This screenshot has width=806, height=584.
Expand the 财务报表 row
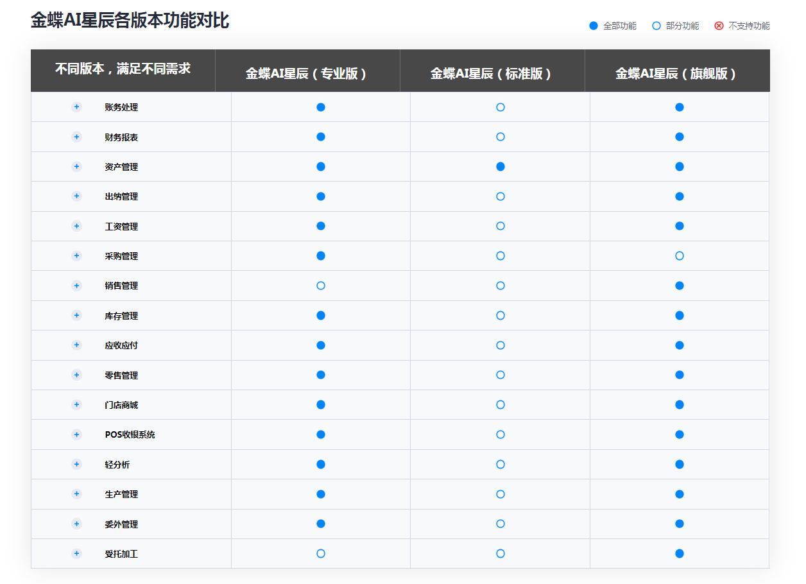pos(76,137)
